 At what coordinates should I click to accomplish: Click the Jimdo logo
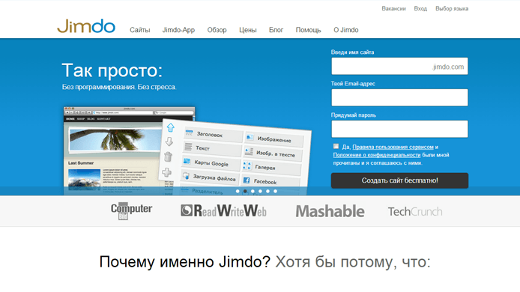(86, 26)
